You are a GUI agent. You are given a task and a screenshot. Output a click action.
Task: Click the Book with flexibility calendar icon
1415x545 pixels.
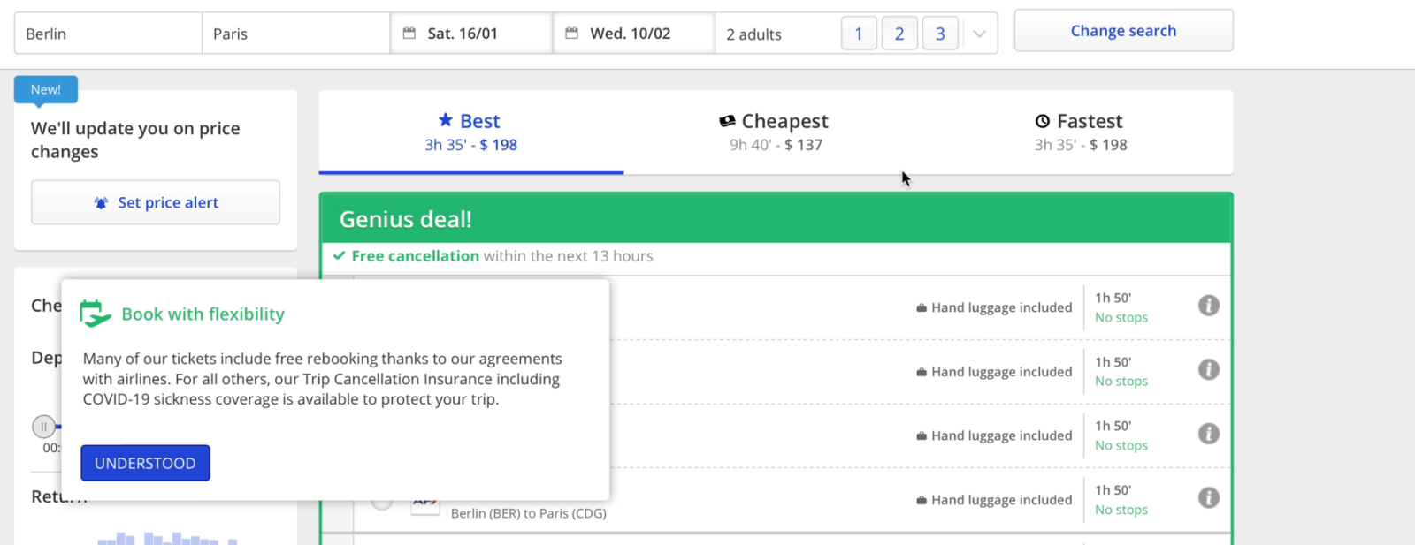click(x=95, y=314)
